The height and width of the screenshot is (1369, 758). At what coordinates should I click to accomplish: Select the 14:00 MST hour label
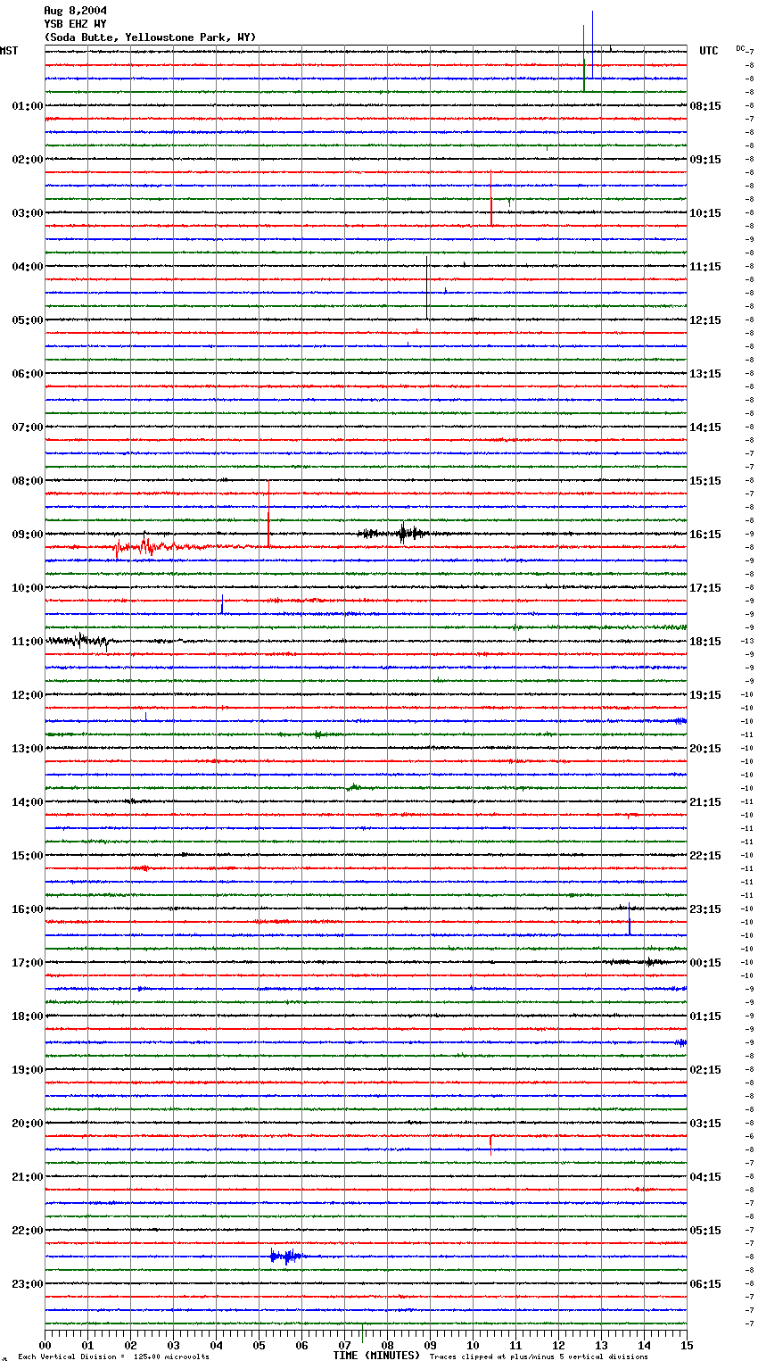tap(28, 802)
